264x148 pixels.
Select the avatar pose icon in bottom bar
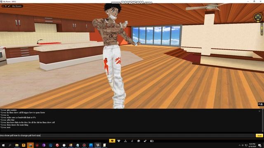pyautogui.click(x=125, y=141)
